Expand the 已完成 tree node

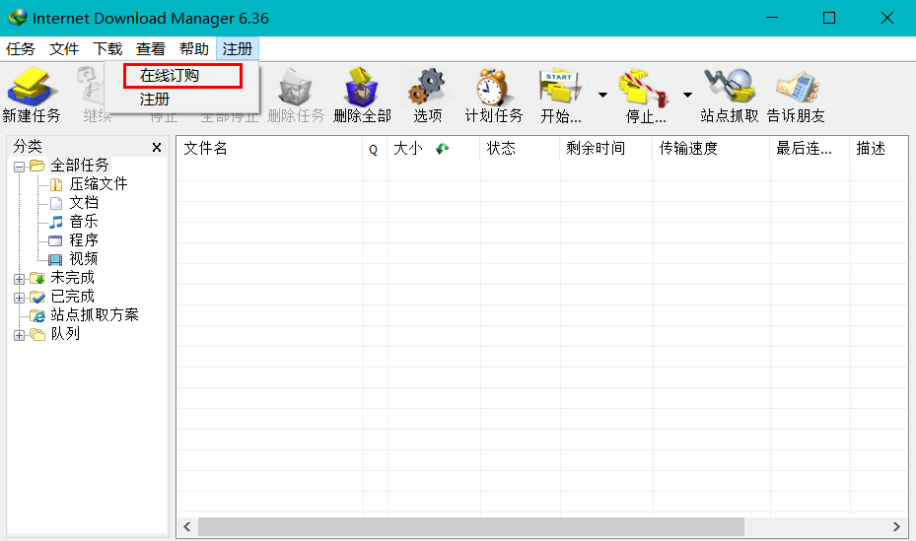coord(20,298)
